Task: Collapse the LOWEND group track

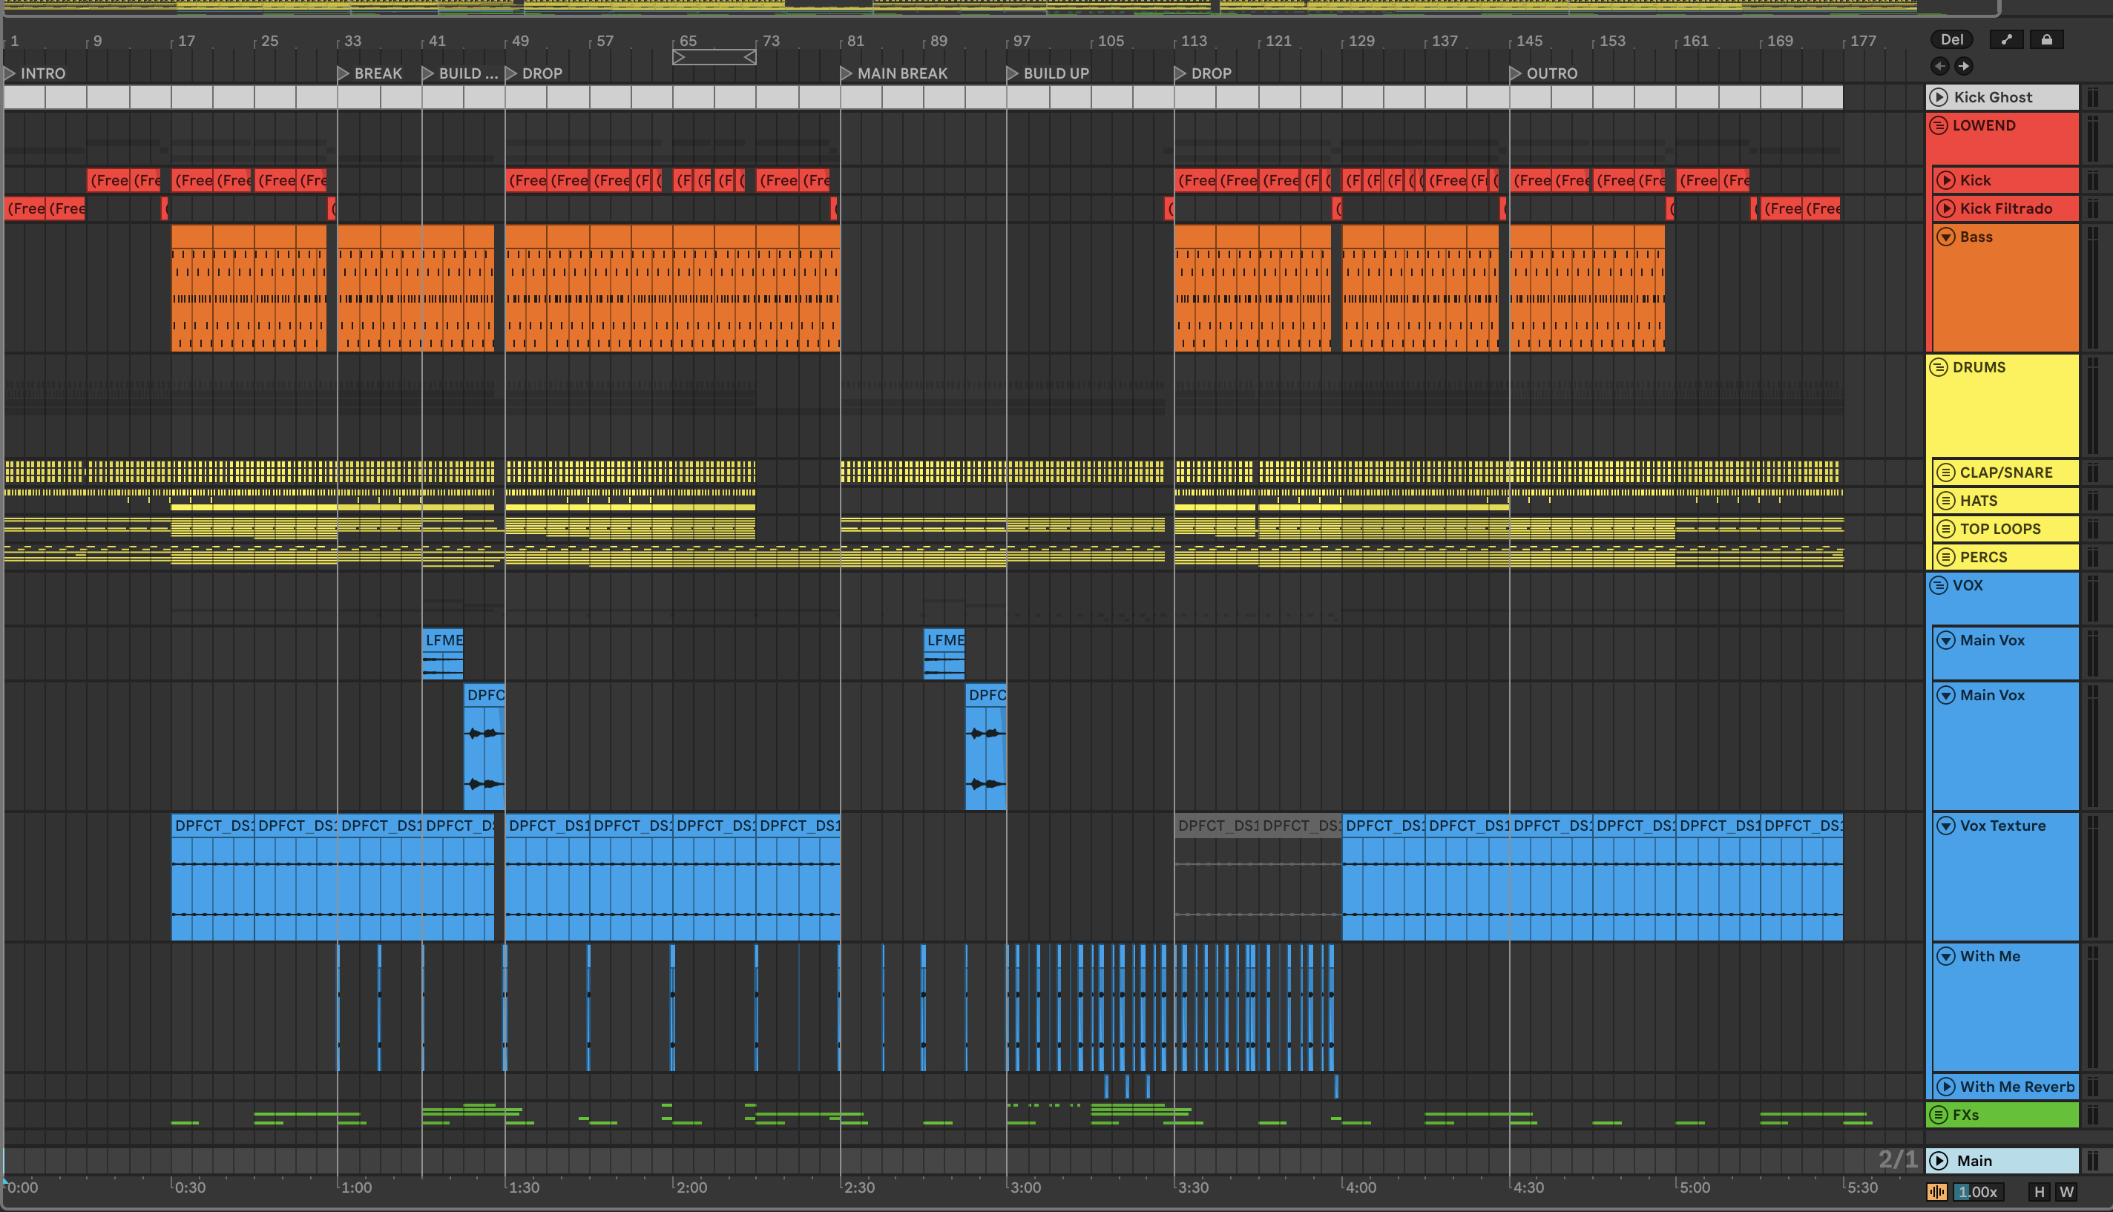Action: pos(1938,125)
